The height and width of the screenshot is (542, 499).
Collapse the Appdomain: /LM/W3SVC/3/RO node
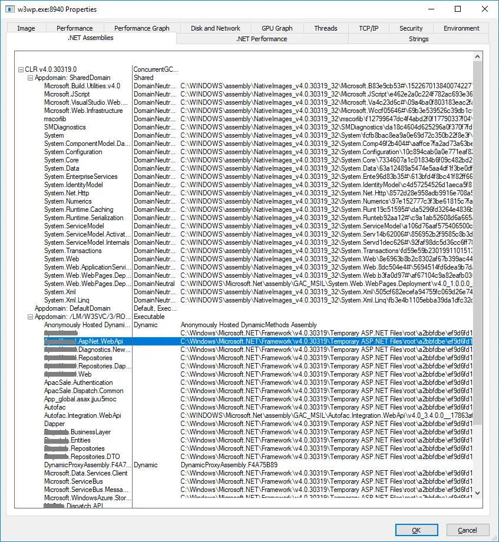click(30, 317)
